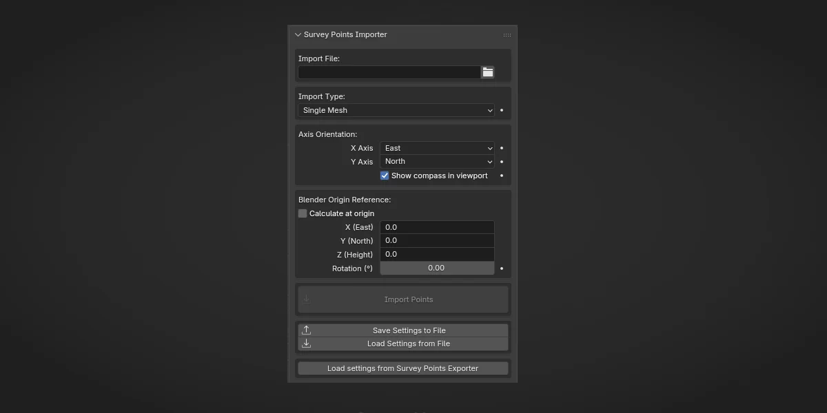Image resolution: width=827 pixels, height=413 pixels.
Task: Click Save Settings to File
Action: tap(409, 330)
